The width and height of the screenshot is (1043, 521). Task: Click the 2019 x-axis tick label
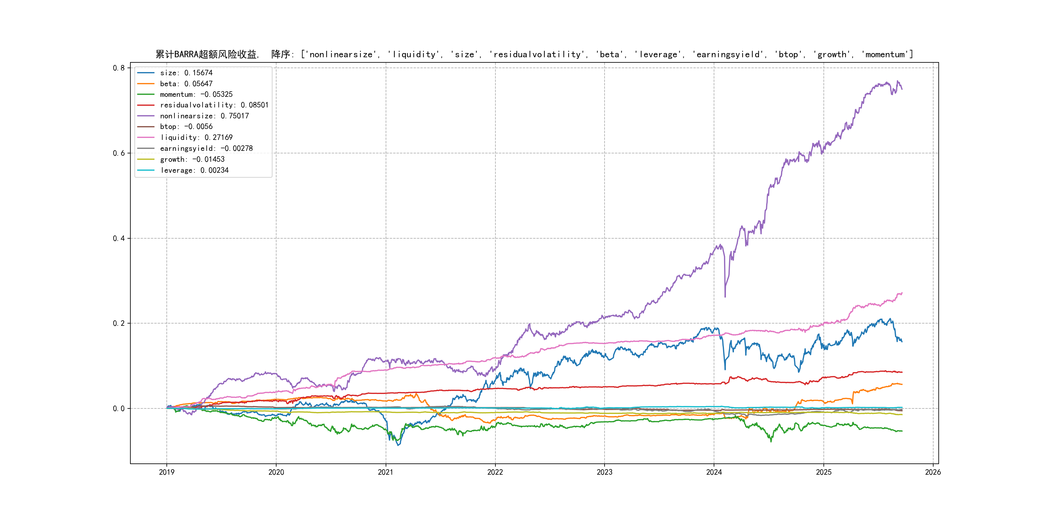166,472
